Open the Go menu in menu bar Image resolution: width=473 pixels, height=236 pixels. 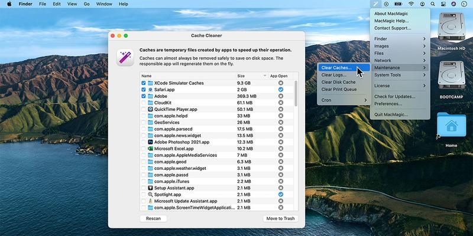[86, 4]
